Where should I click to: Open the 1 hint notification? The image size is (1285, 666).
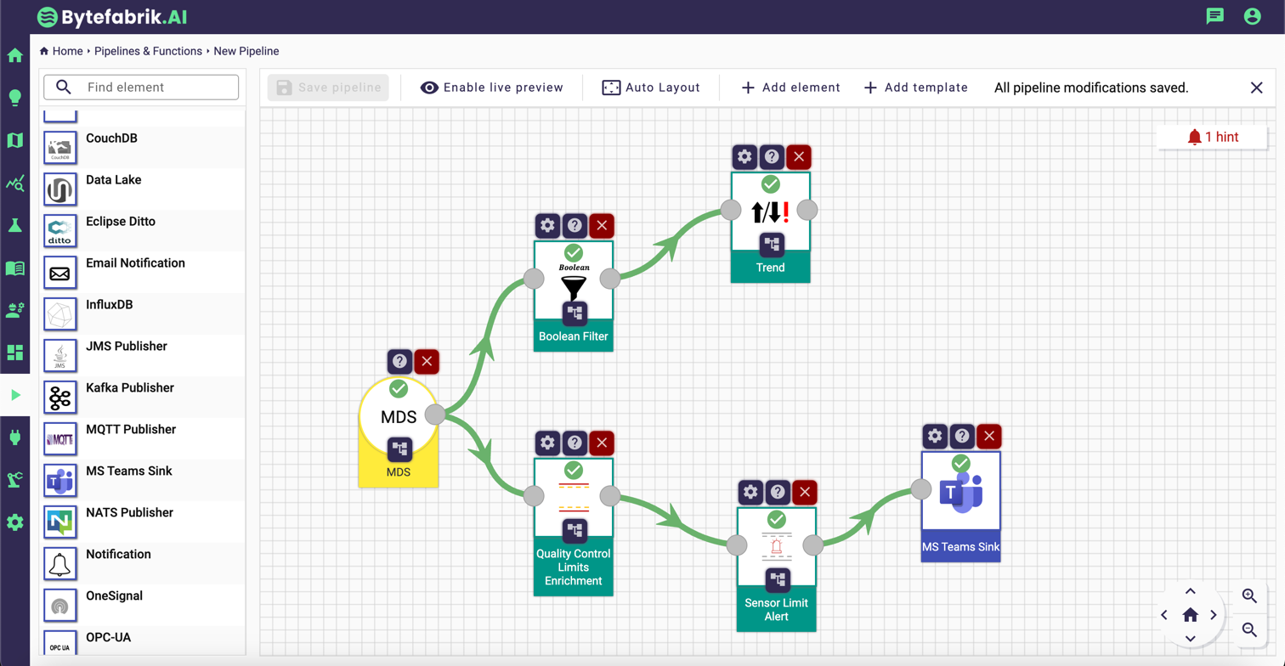coord(1213,137)
